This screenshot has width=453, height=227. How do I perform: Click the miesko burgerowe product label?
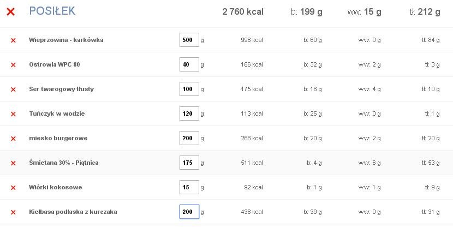pos(58,138)
